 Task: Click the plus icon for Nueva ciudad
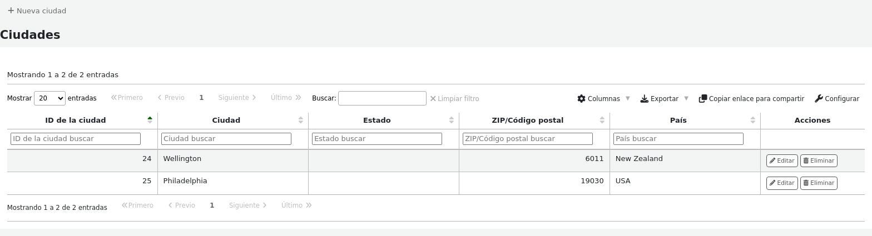click(11, 11)
